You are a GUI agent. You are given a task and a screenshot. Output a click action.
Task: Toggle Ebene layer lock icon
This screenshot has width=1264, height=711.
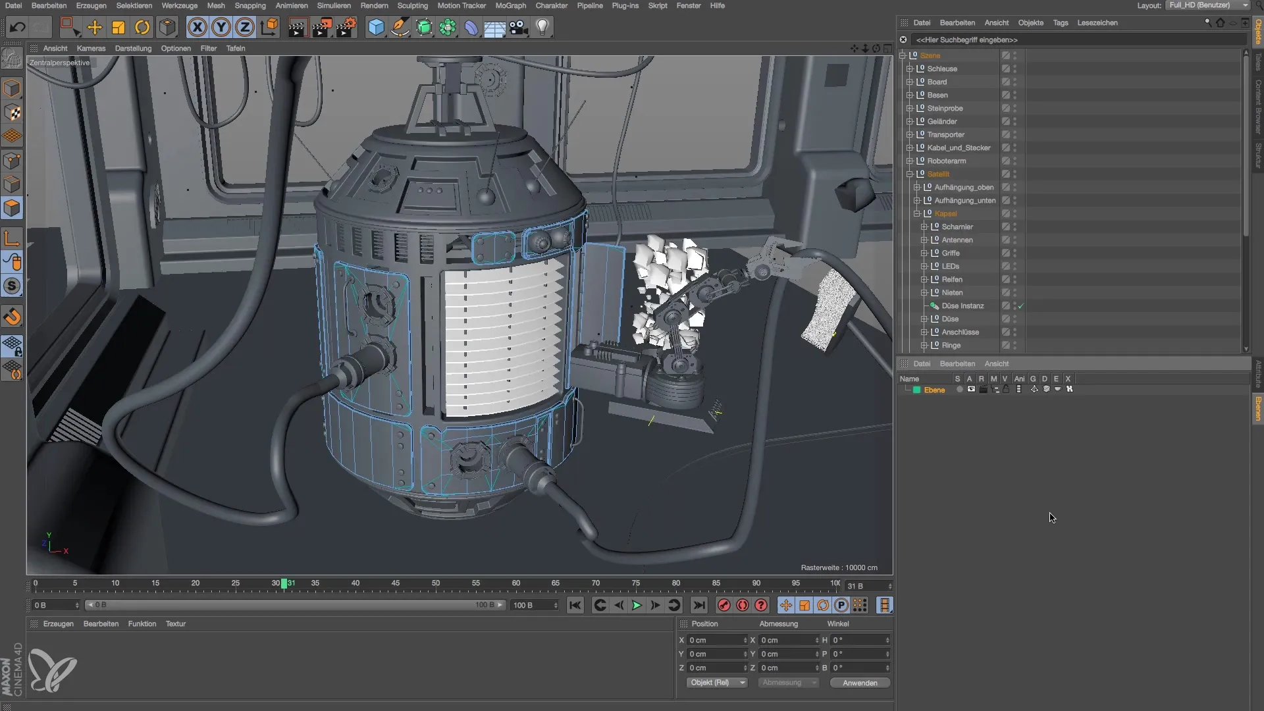click(x=1006, y=389)
